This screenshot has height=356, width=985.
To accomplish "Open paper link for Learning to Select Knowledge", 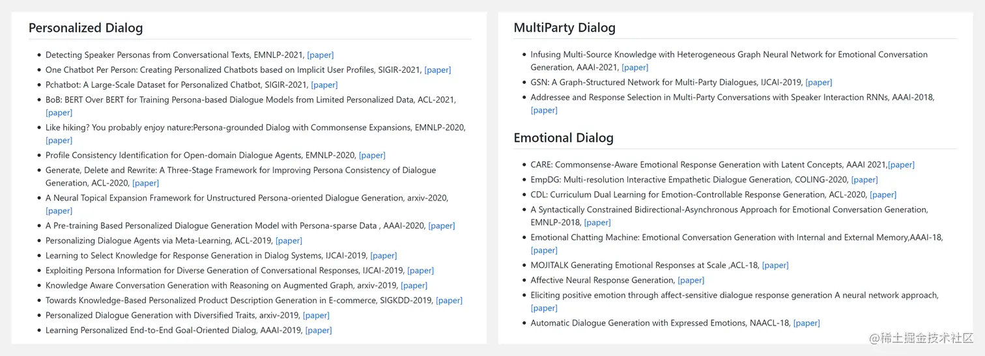I will tap(384, 256).
